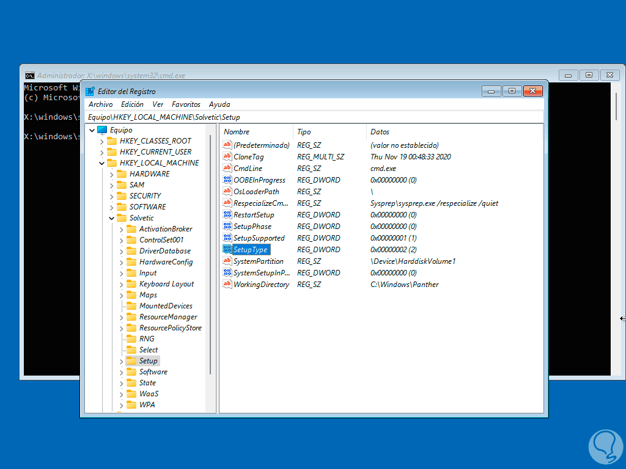
Task: Select the SystemSetupInP... DWORD icon
Action: 227,272
